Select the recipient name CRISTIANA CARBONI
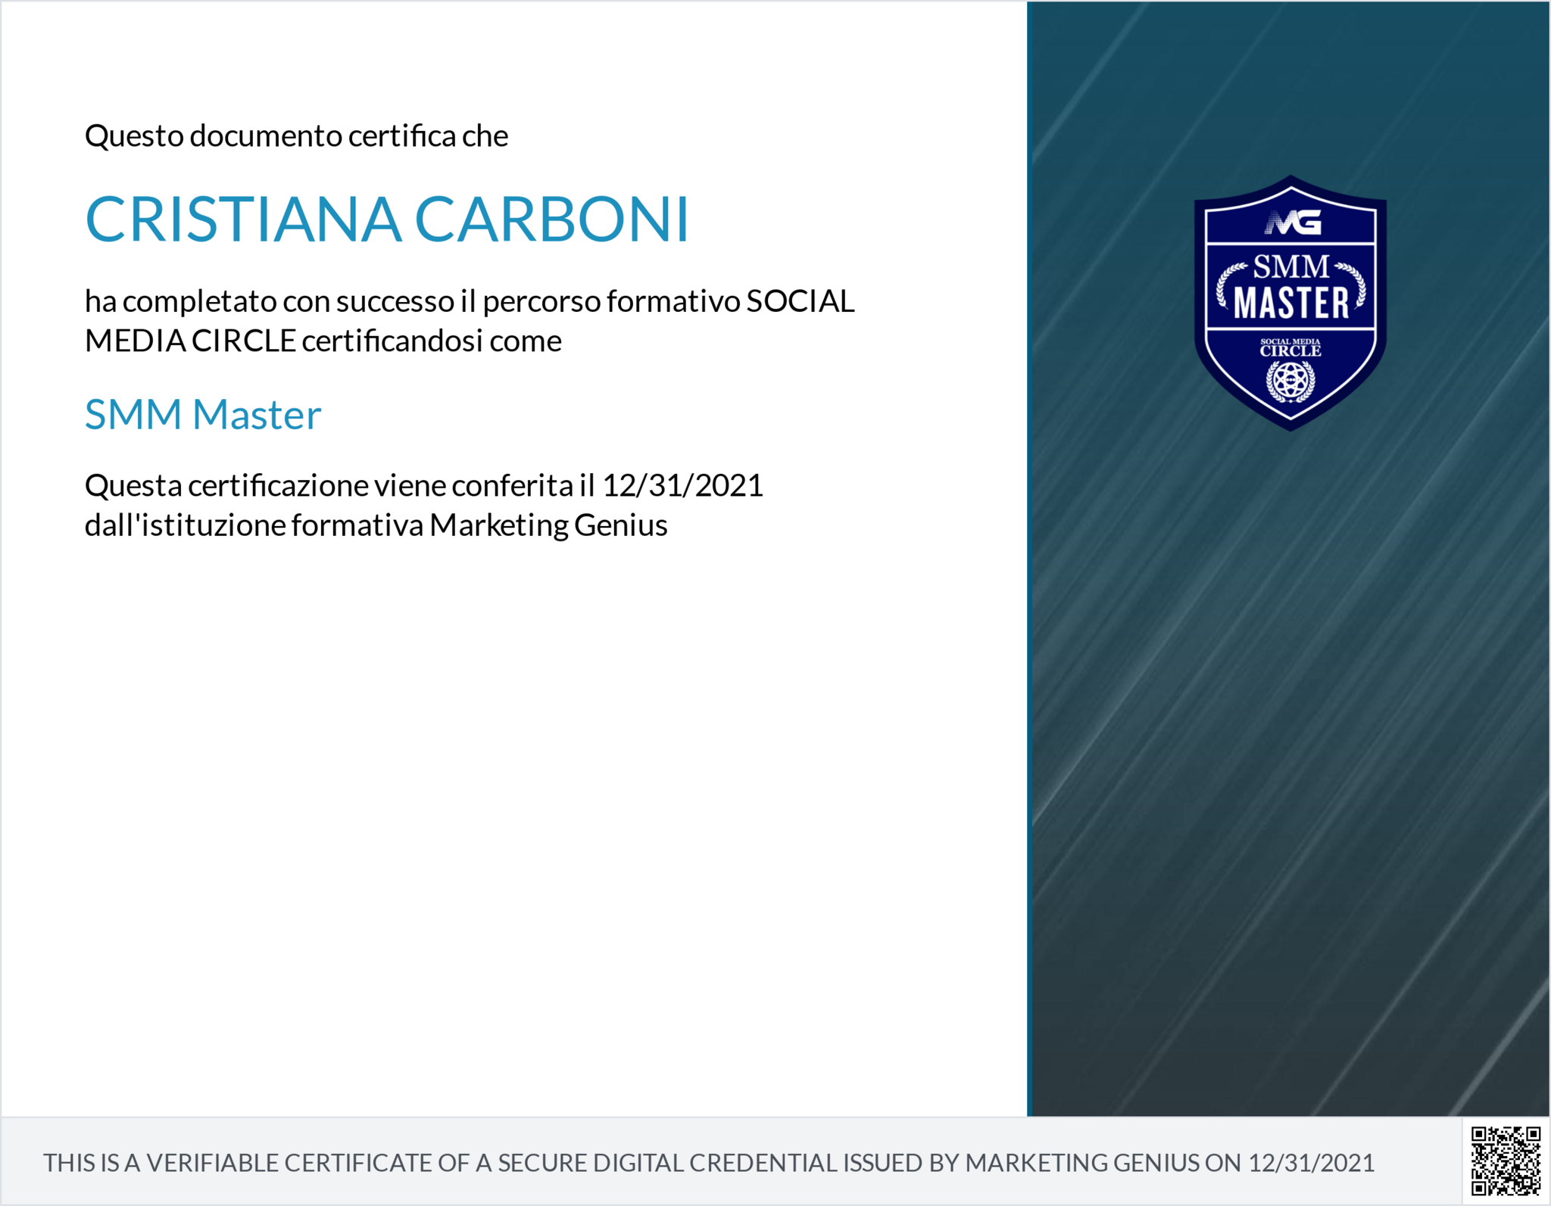Viewport: 1551px width, 1206px height. (386, 220)
